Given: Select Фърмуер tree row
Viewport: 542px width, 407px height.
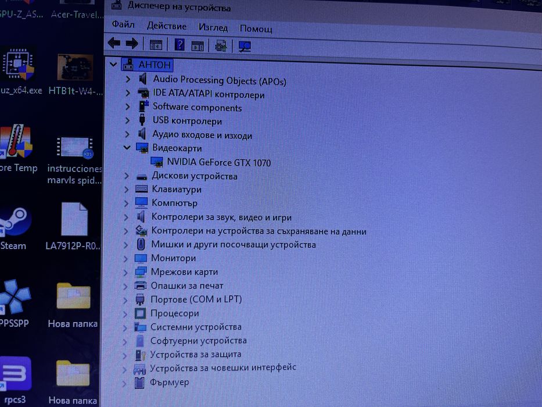Looking at the screenshot, I should tap(170, 382).
